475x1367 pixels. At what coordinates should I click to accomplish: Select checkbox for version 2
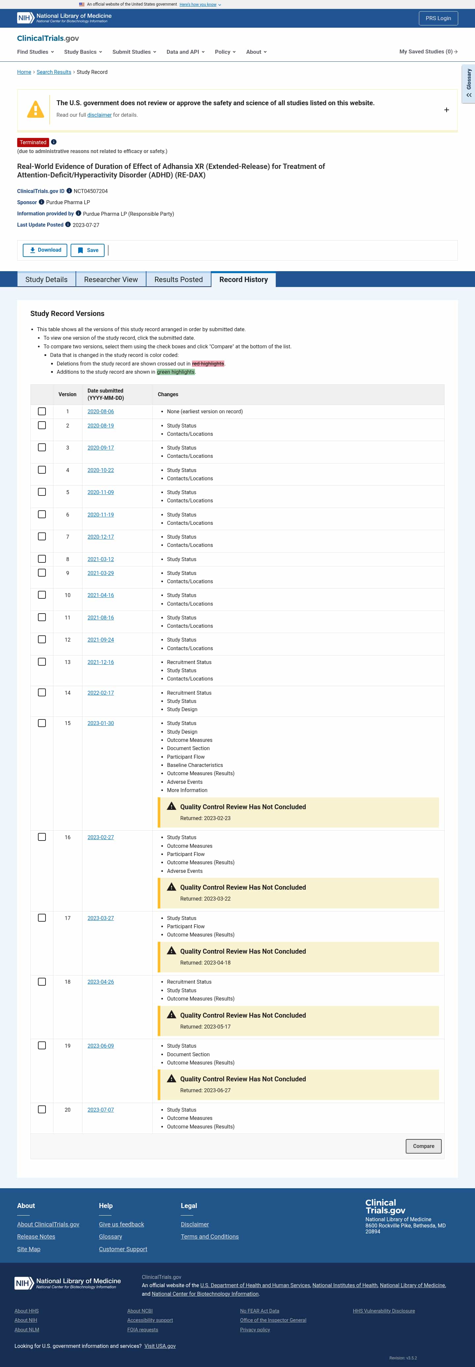[x=42, y=426]
